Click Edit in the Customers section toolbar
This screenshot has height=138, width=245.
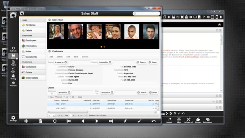point(68,57)
